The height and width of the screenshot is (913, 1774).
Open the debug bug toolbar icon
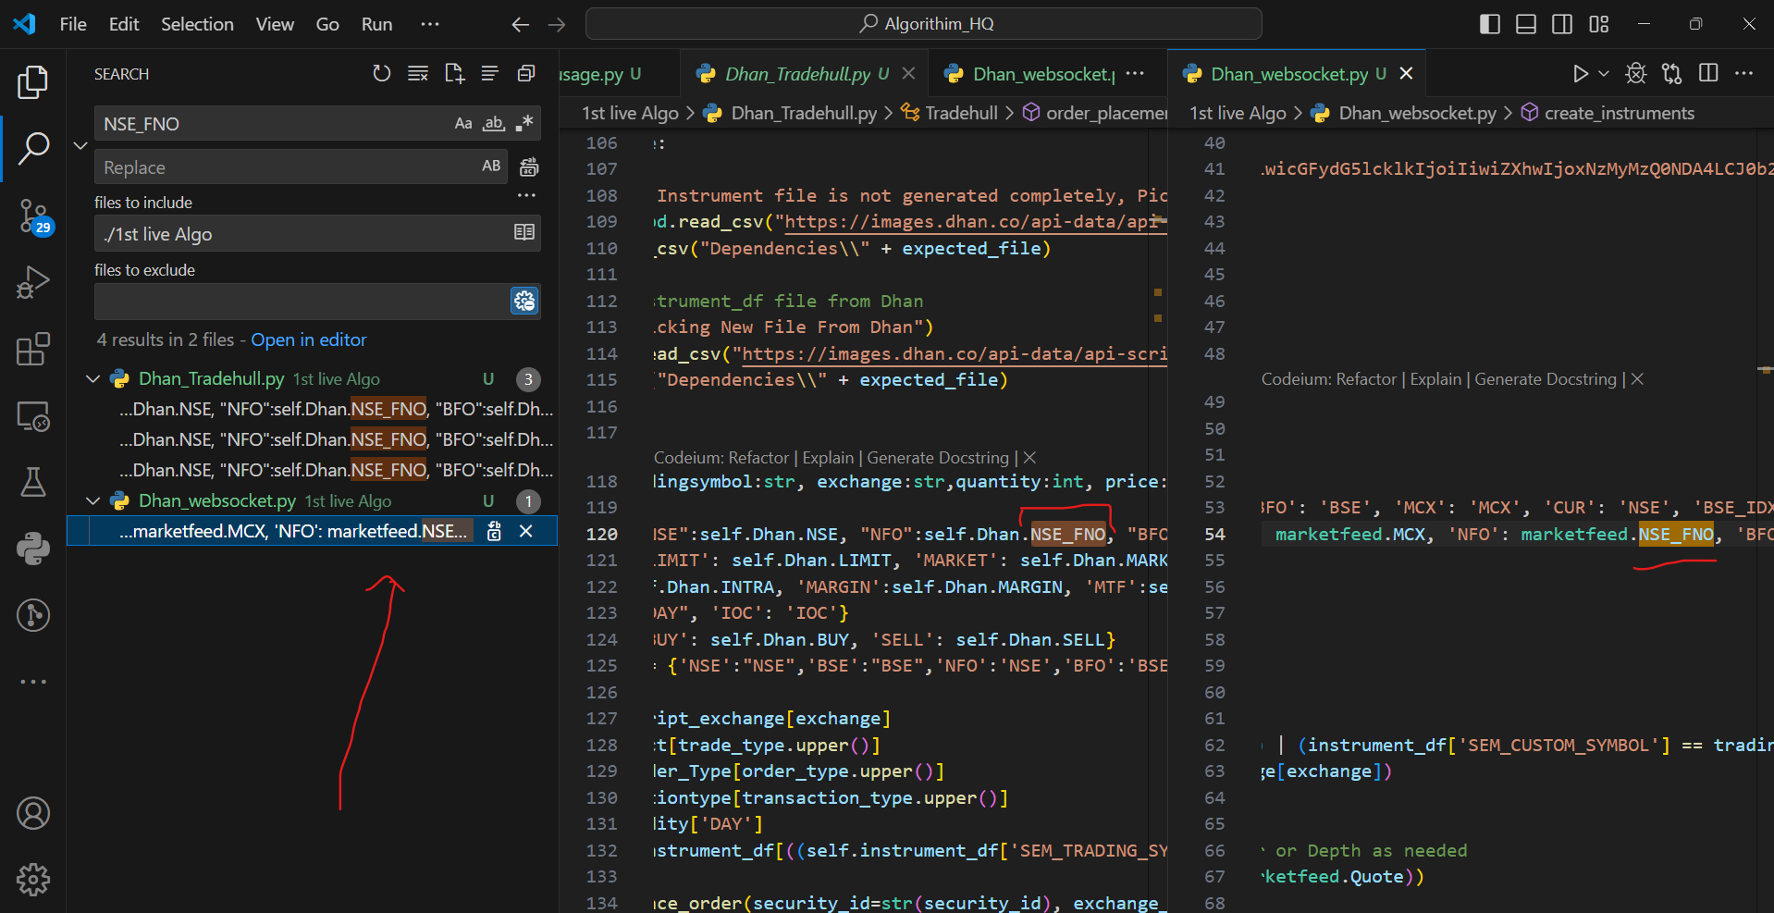[1635, 73]
